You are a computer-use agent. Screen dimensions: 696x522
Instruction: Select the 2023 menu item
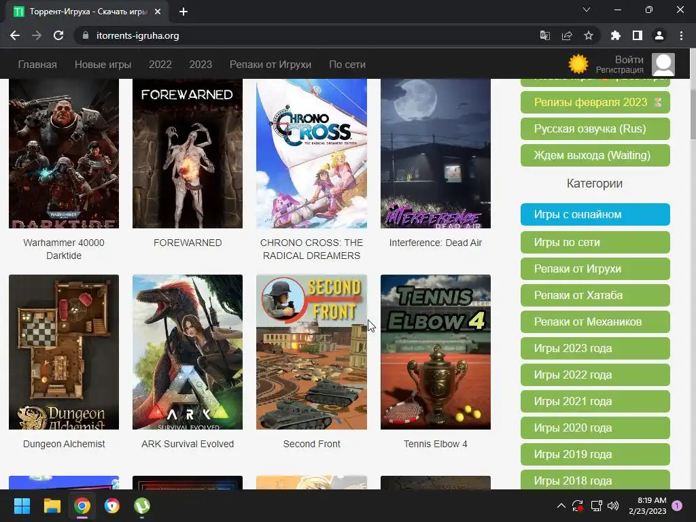(x=201, y=65)
